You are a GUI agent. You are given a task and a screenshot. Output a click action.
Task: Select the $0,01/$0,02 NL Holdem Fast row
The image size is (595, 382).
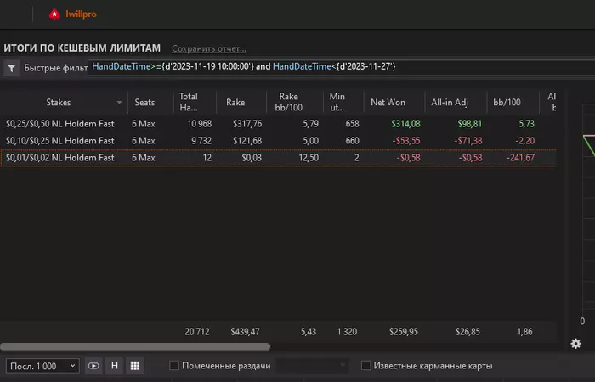(x=278, y=158)
